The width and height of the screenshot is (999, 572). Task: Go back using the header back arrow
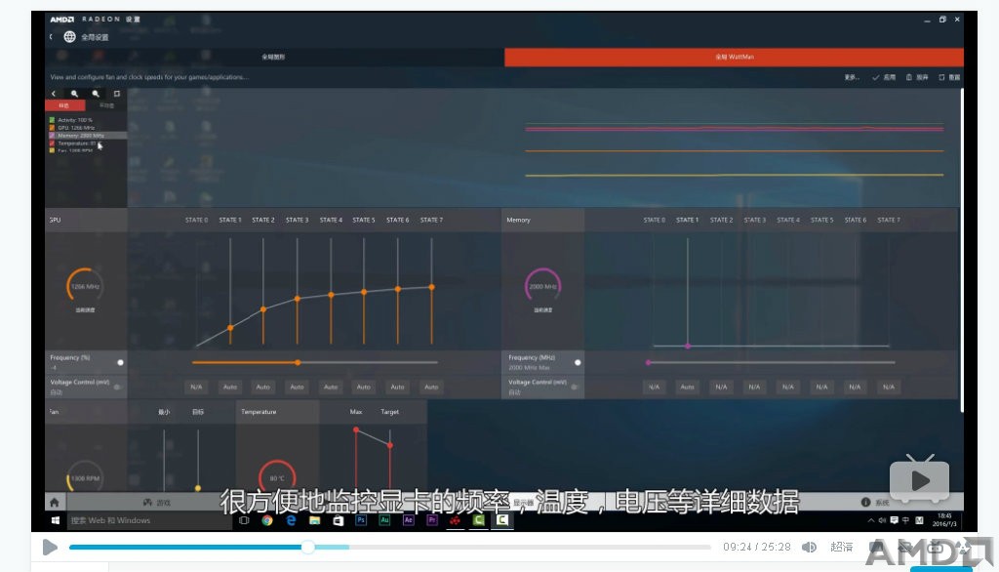tap(51, 37)
